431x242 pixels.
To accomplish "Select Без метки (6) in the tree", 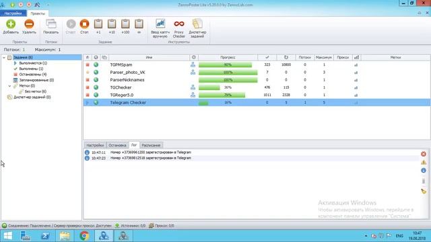I will (36, 91).
